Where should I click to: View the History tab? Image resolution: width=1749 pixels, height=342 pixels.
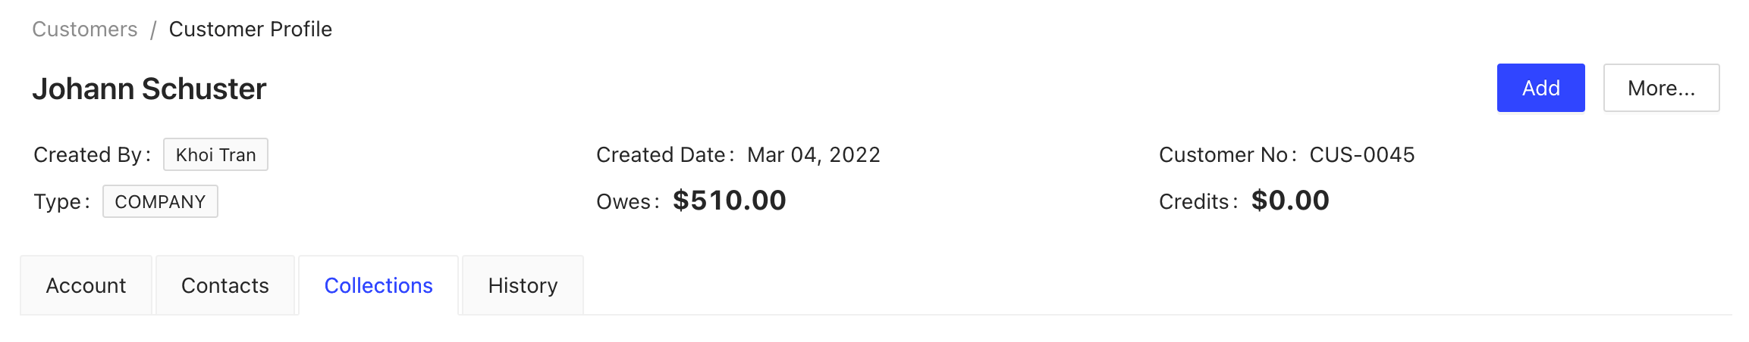point(523,286)
